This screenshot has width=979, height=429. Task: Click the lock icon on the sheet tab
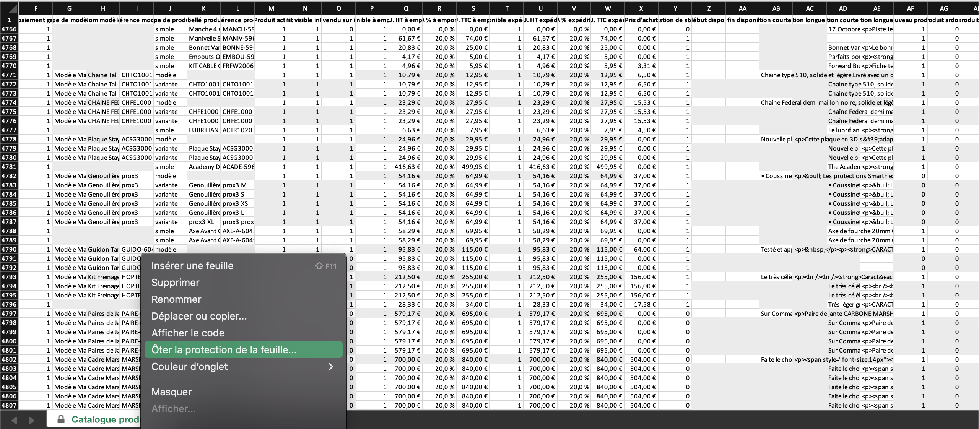[61, 419]
